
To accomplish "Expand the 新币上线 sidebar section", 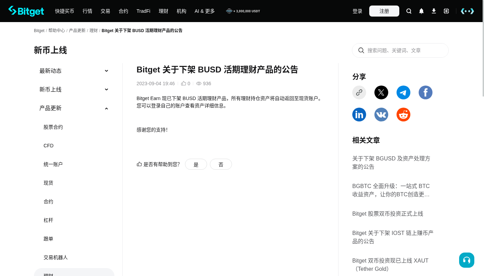I will click(x=74, y=89).
